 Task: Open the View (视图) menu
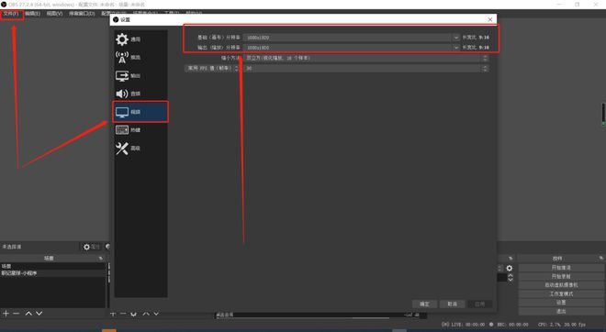coord(54,14)
